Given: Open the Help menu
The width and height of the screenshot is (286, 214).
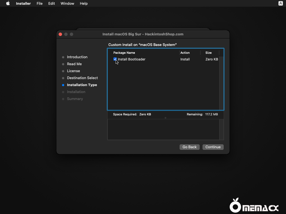Looking at the screenshot, I should [84, 3].
